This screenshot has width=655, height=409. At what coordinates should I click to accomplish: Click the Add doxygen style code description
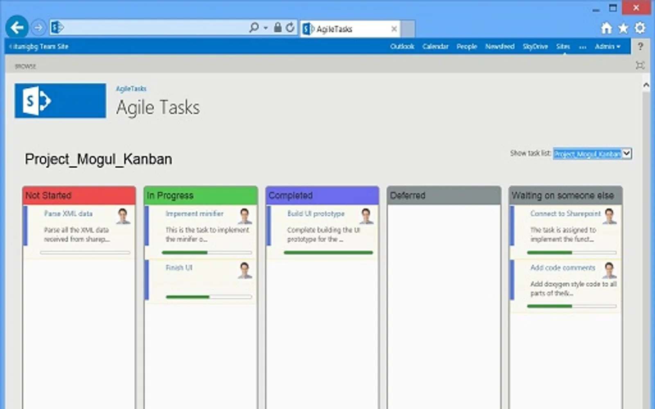tap(573, 288)
